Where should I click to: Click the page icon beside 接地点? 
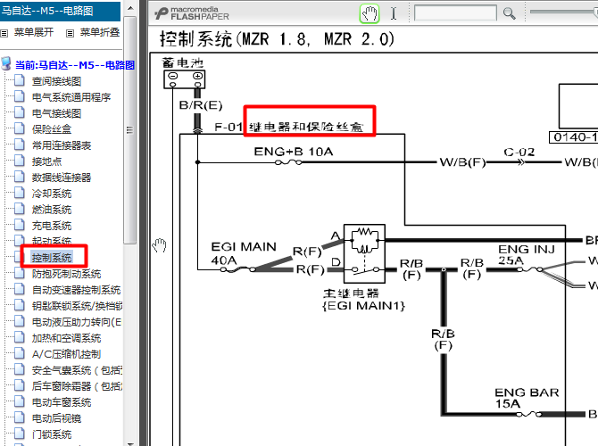tap(20, 160)
